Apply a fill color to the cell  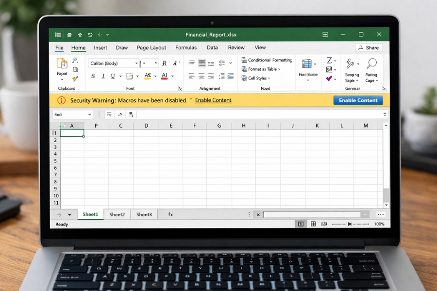tap(148, 77)
